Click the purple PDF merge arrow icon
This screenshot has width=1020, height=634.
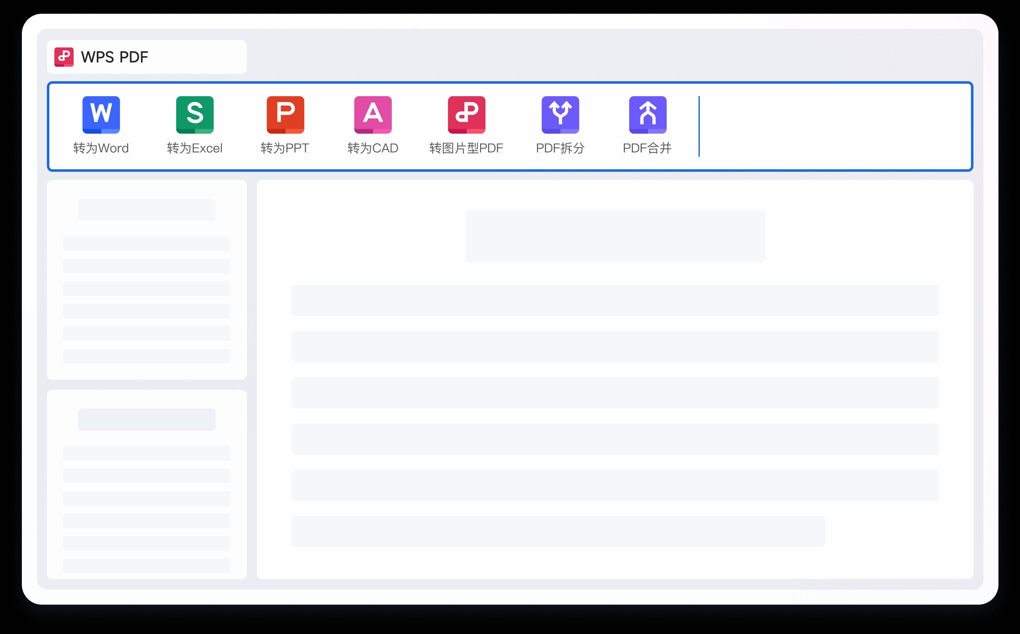648,115
